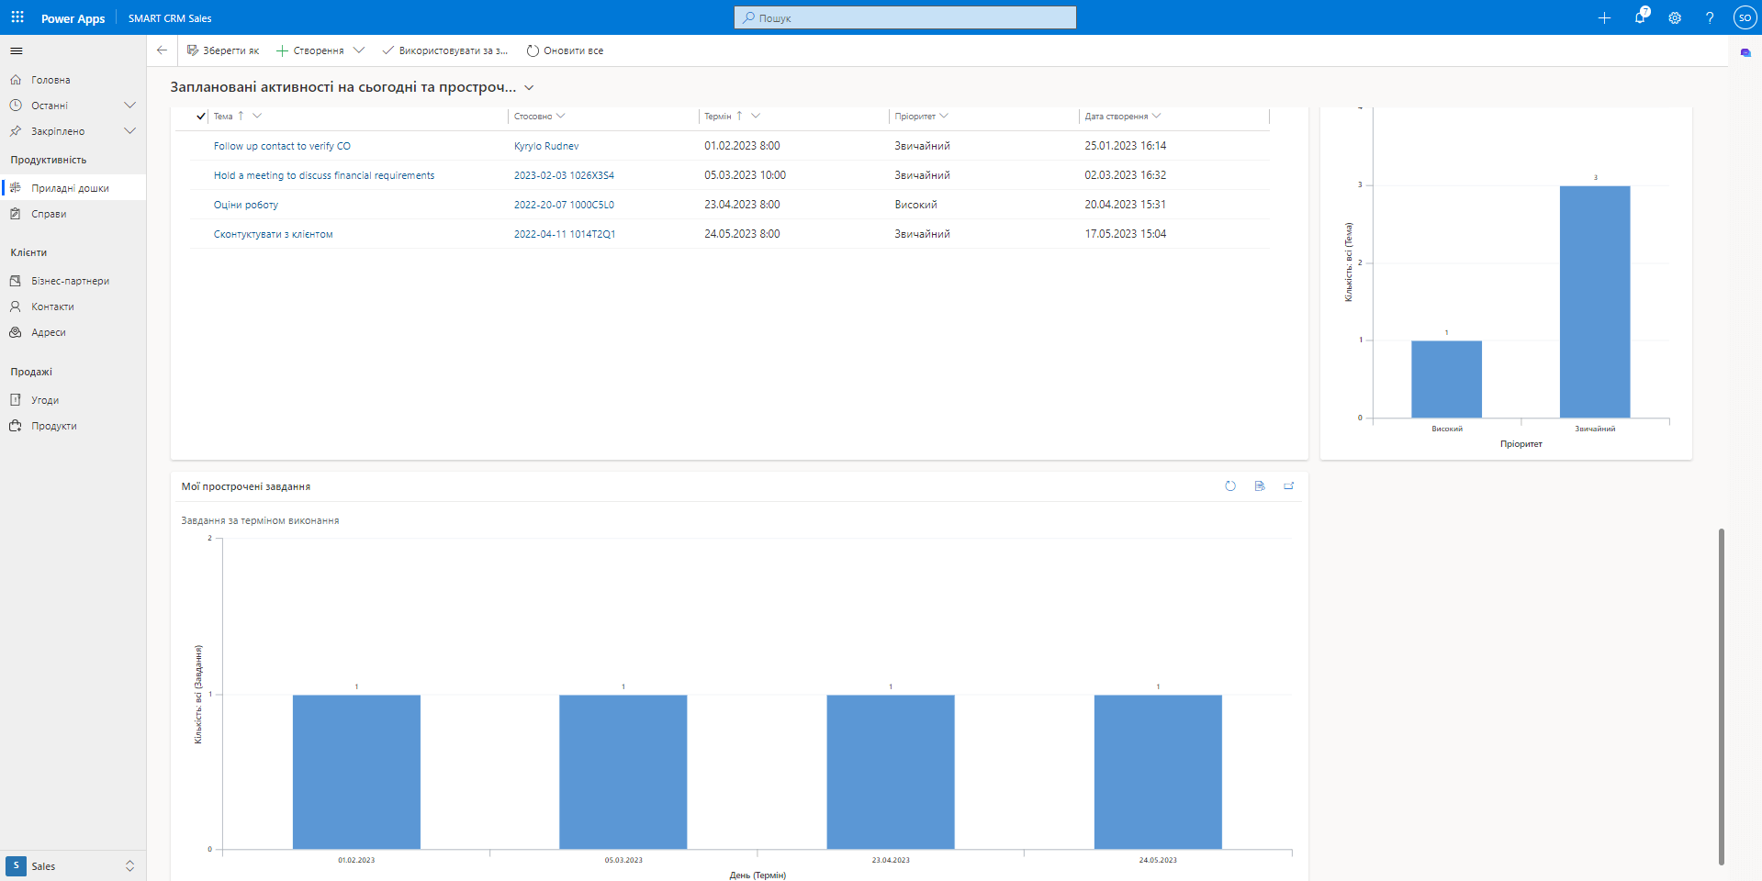Click the help question mark icon
Image resolution: width=1762 pixels, height=881 pixels.
1710,17
